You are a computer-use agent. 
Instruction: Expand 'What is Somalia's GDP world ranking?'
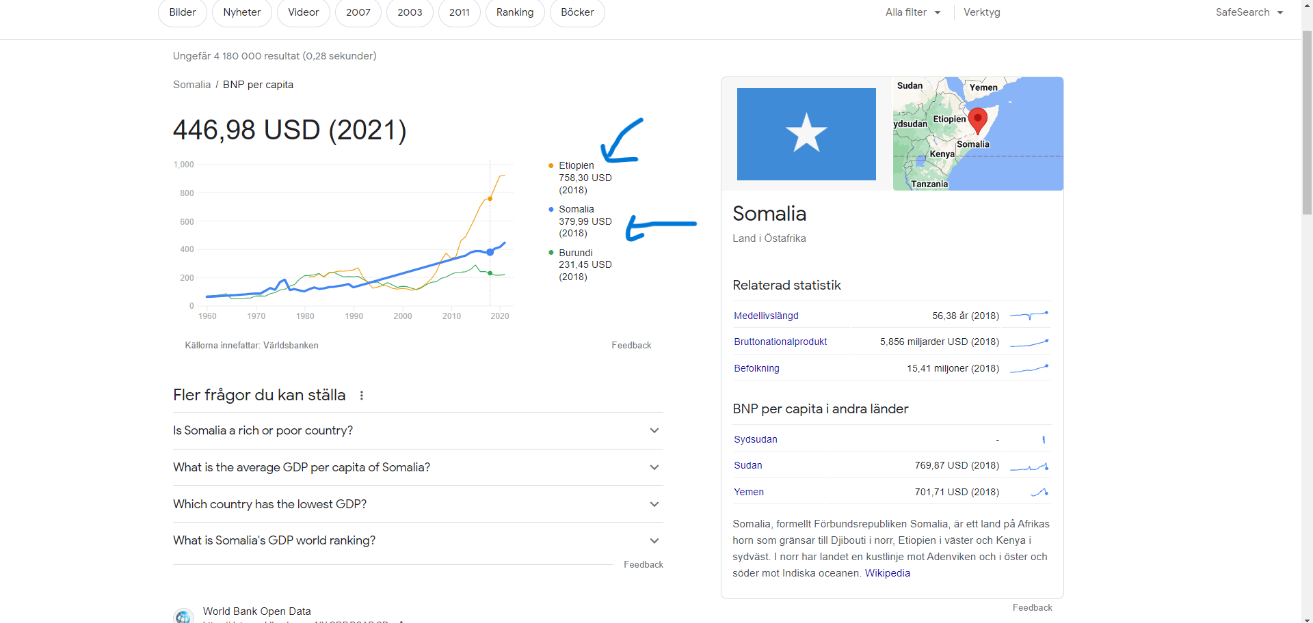click(x=418, y=540)
